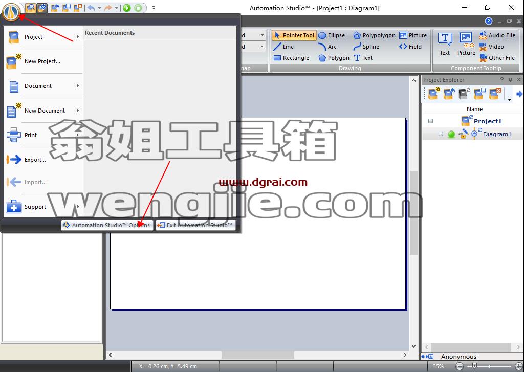
Task: Open the Document submenu entry
Action: point(43,86)
